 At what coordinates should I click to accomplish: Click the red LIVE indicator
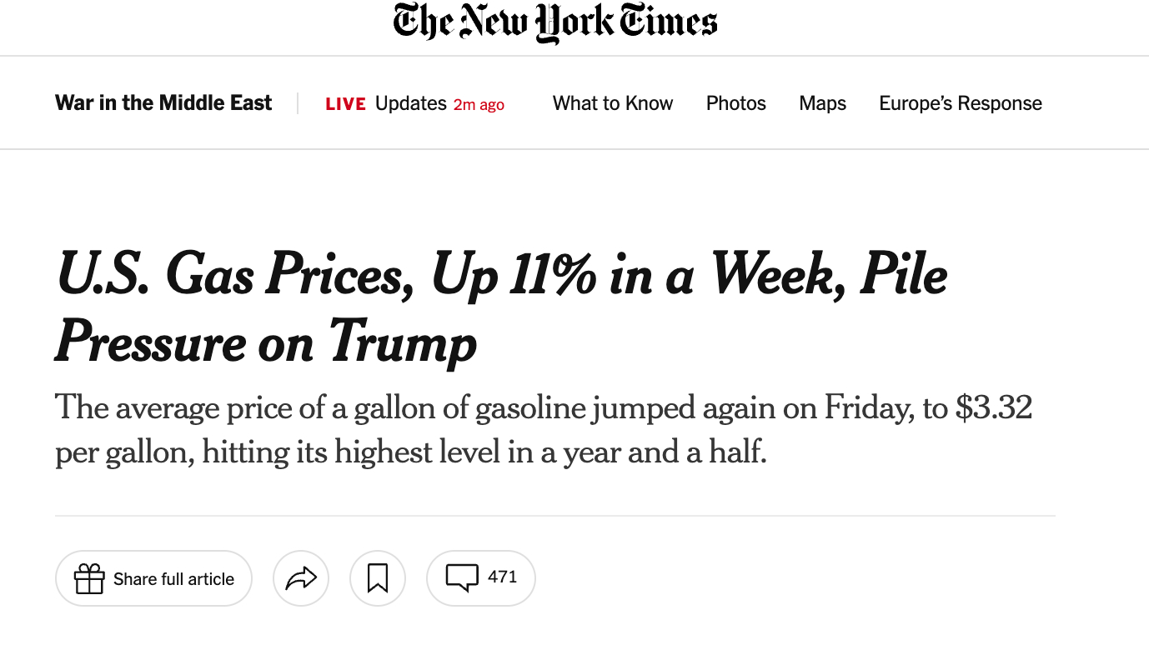pos(345,104)
